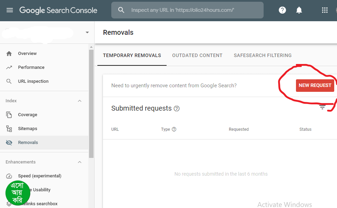
Task: Click the search magnifier icon
Action: click(121, 10)
